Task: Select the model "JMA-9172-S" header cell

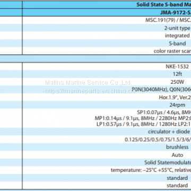Action: [x=107, y=12]
